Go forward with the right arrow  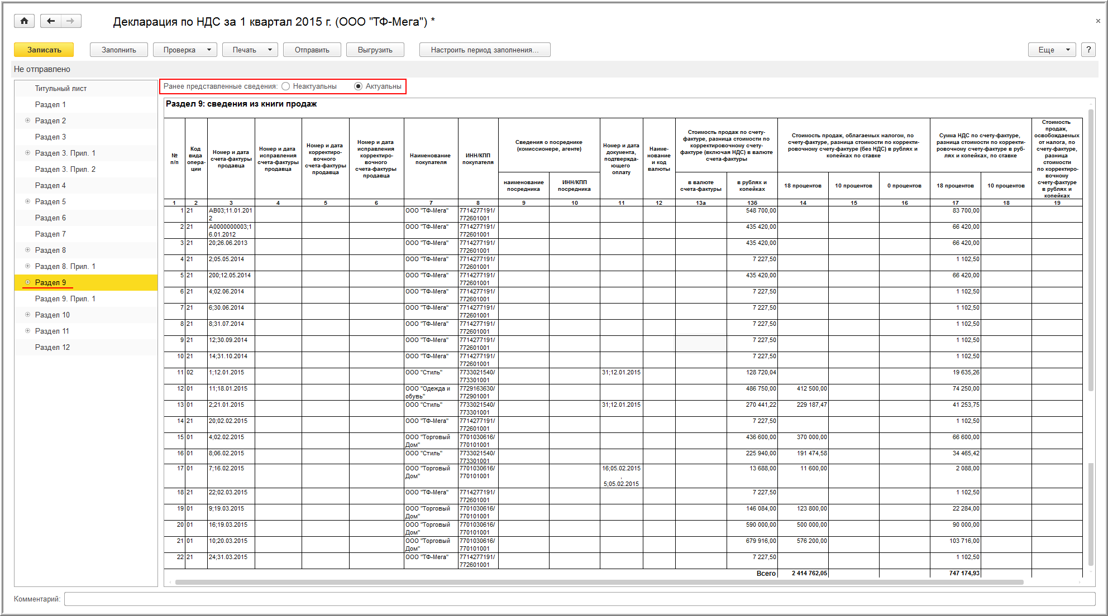(70, 21)
